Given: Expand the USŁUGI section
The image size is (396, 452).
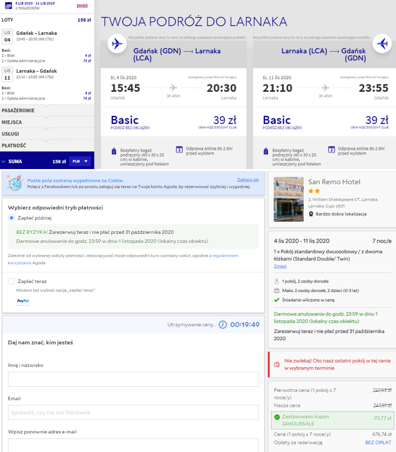Looking at the screenshot, I should (x=47, y=134).
